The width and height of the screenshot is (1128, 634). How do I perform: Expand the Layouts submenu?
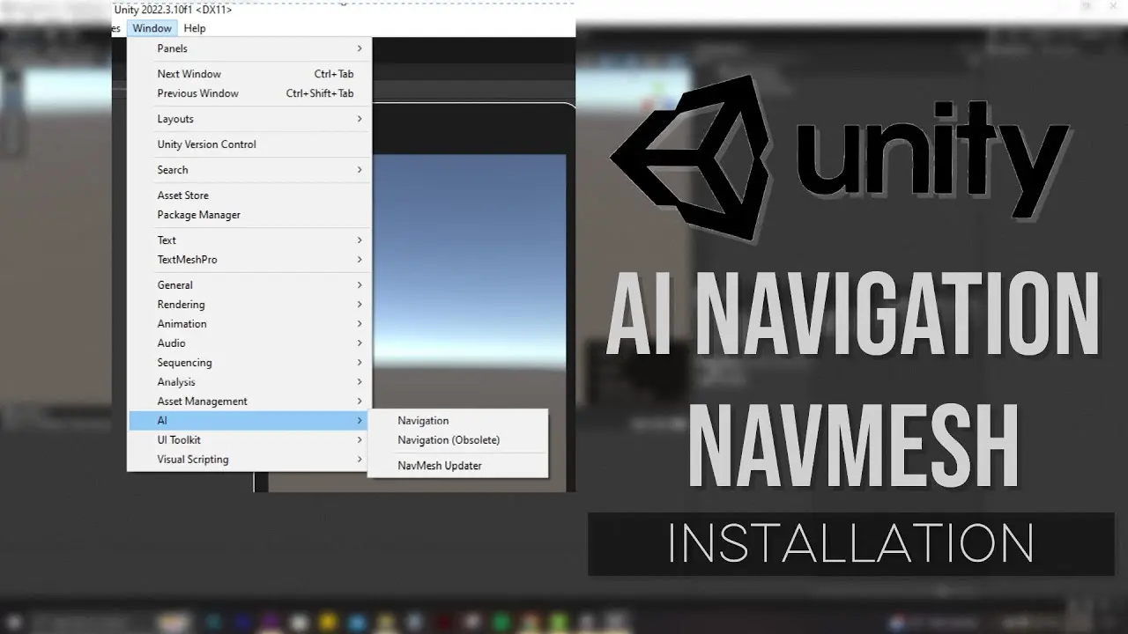click(x=249, y=119)
